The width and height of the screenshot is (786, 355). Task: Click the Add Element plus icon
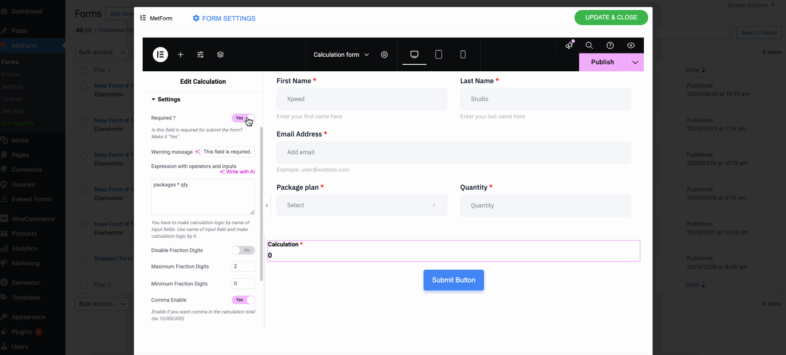[180, 54]
